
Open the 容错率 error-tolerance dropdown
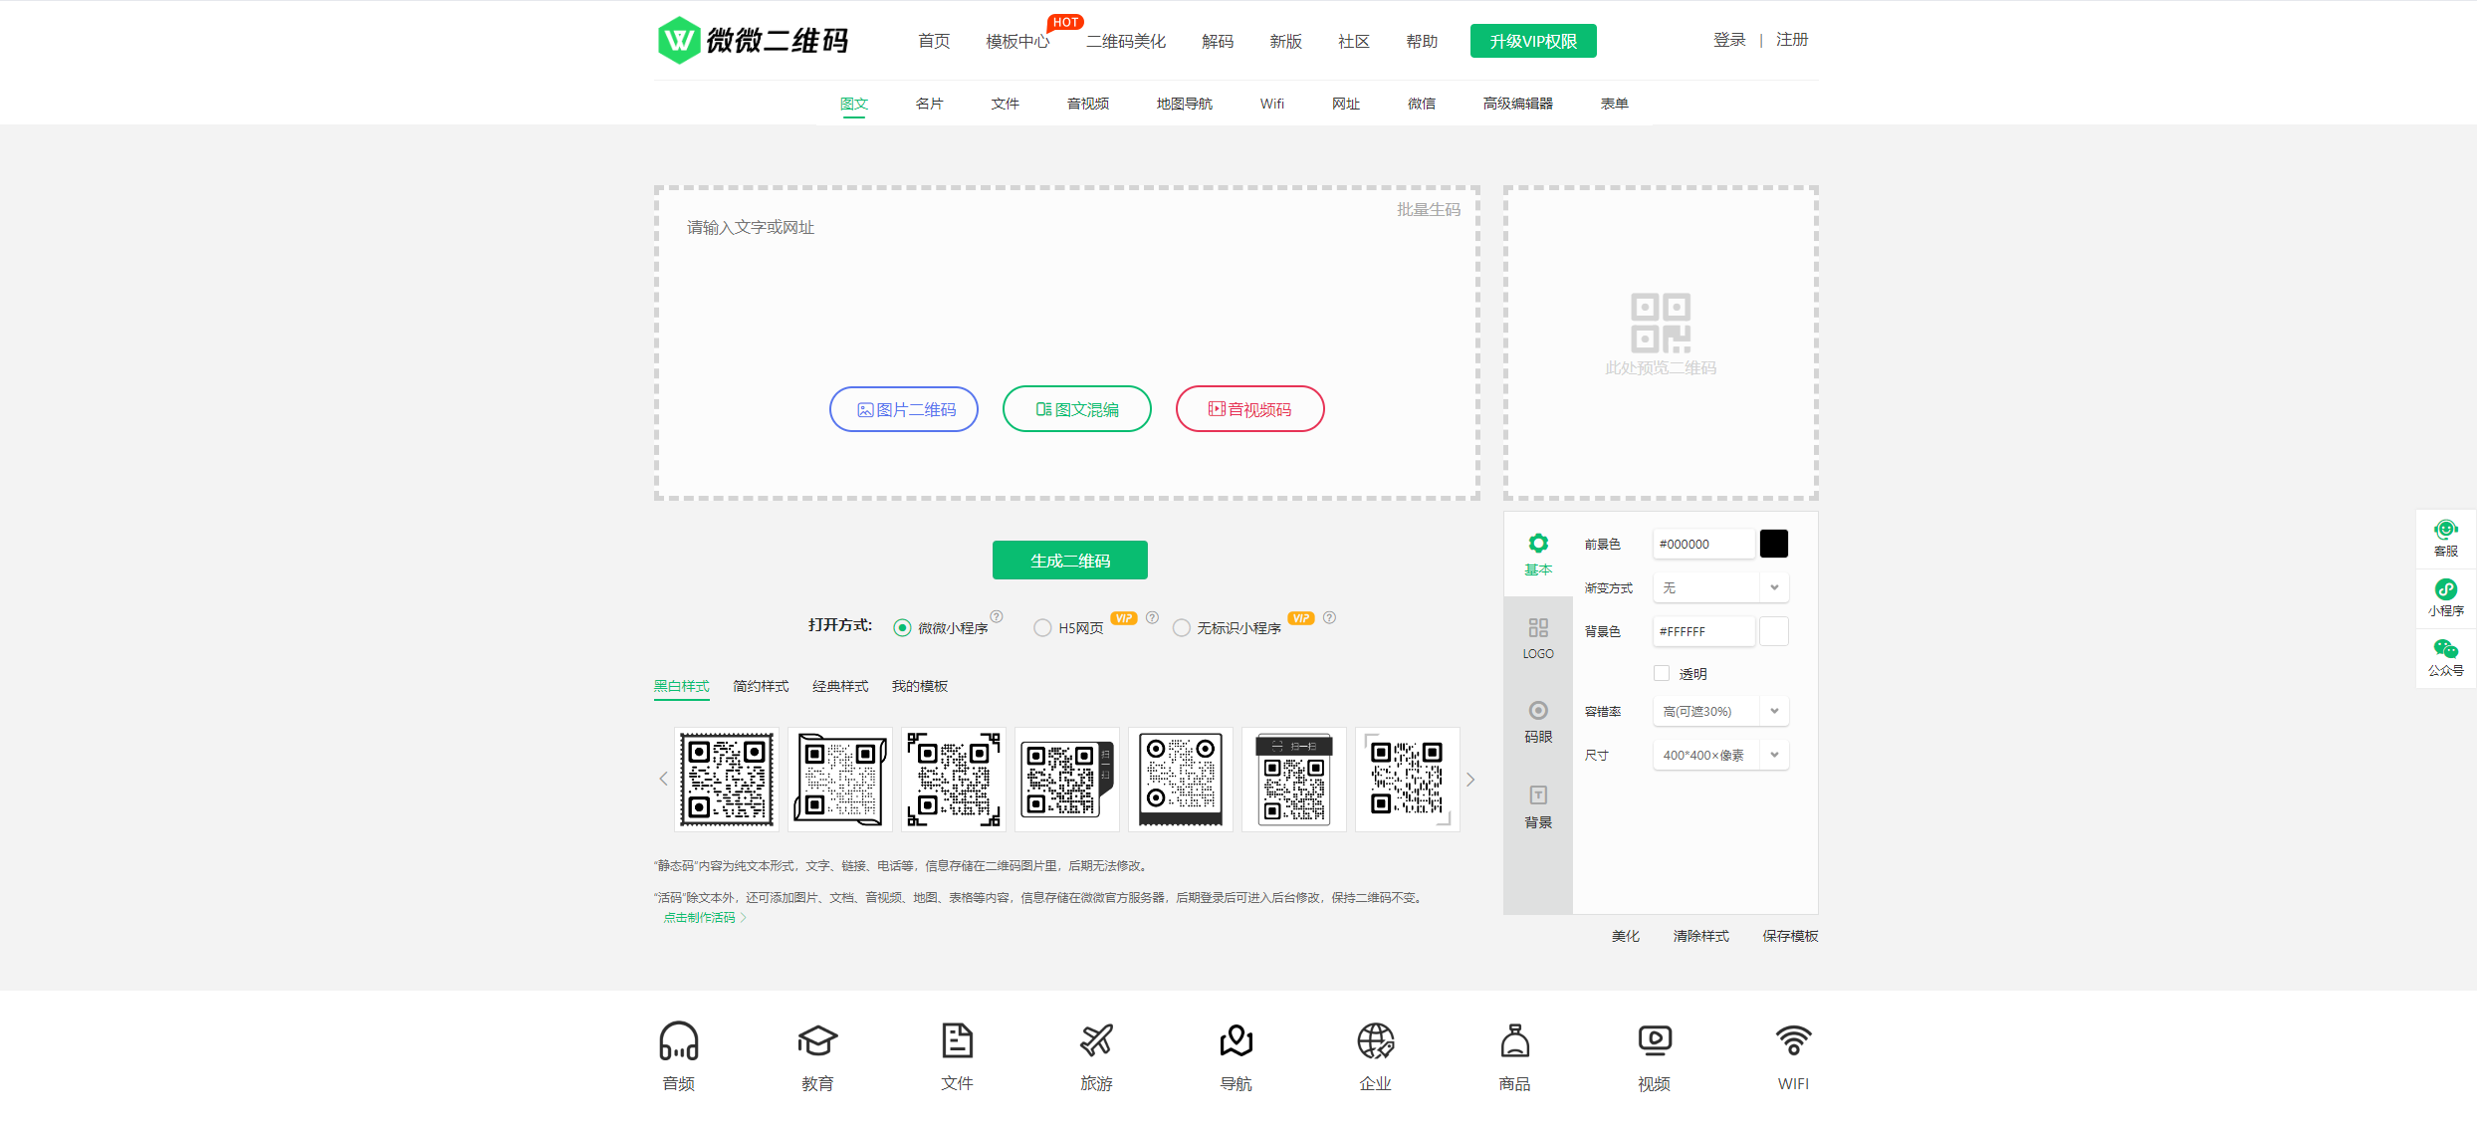(x=1720, y=712)
